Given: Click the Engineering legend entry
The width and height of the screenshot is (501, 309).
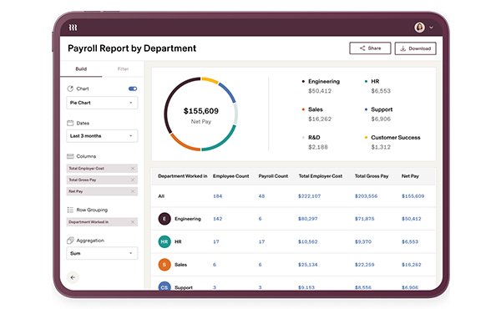Looking at the screenshot, I should 321,86.
